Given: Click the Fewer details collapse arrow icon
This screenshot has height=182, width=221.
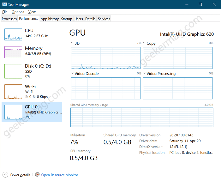Looking at the screenshot, I should [5, 175].
